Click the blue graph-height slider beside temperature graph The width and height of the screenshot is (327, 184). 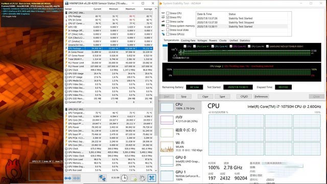pos(165,45)
